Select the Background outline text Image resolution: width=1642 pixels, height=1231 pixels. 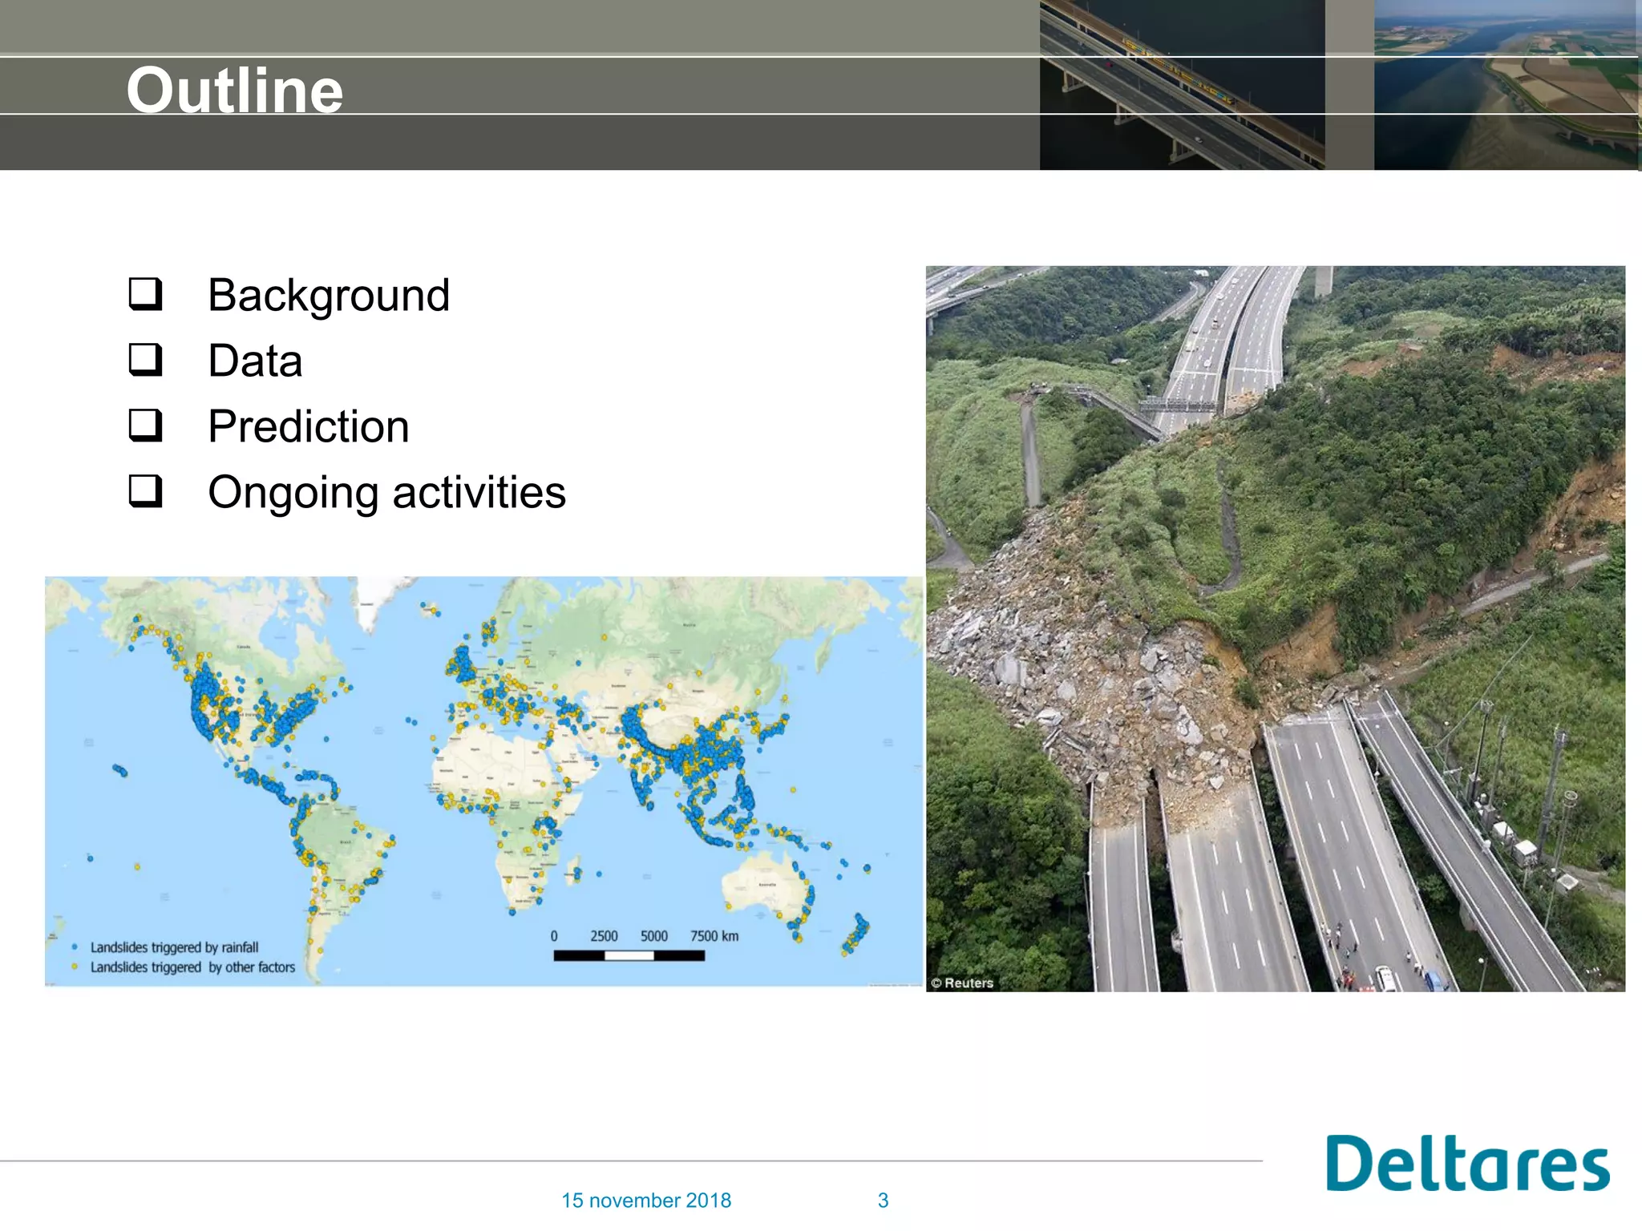click(x=329, y=295)
